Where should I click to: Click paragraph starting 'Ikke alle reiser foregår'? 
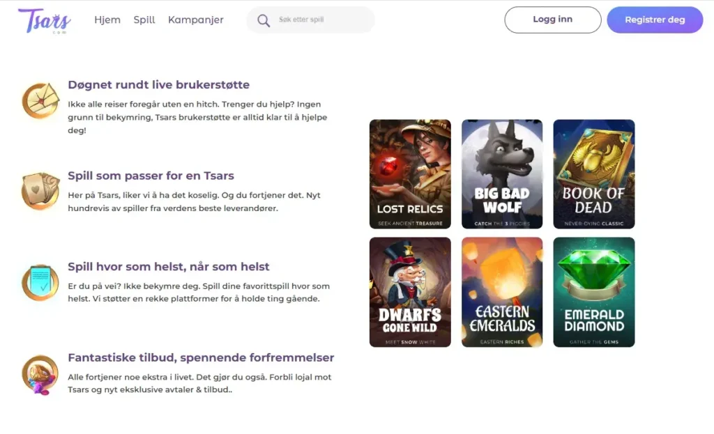pos(197,117)
